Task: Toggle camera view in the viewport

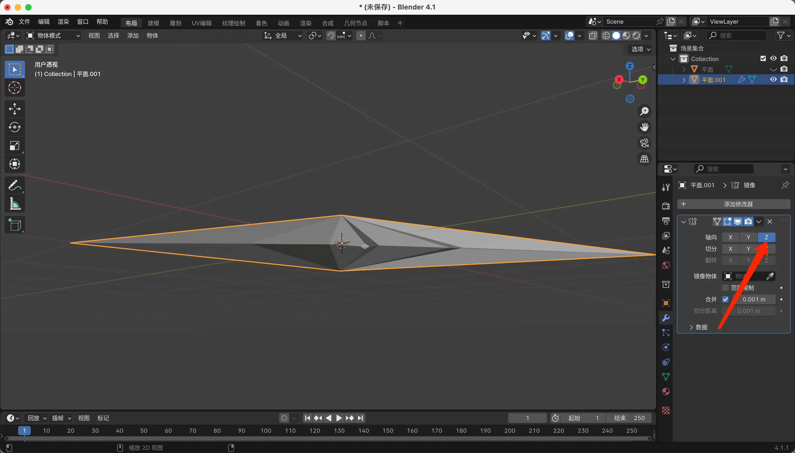Action: point(644,143)
